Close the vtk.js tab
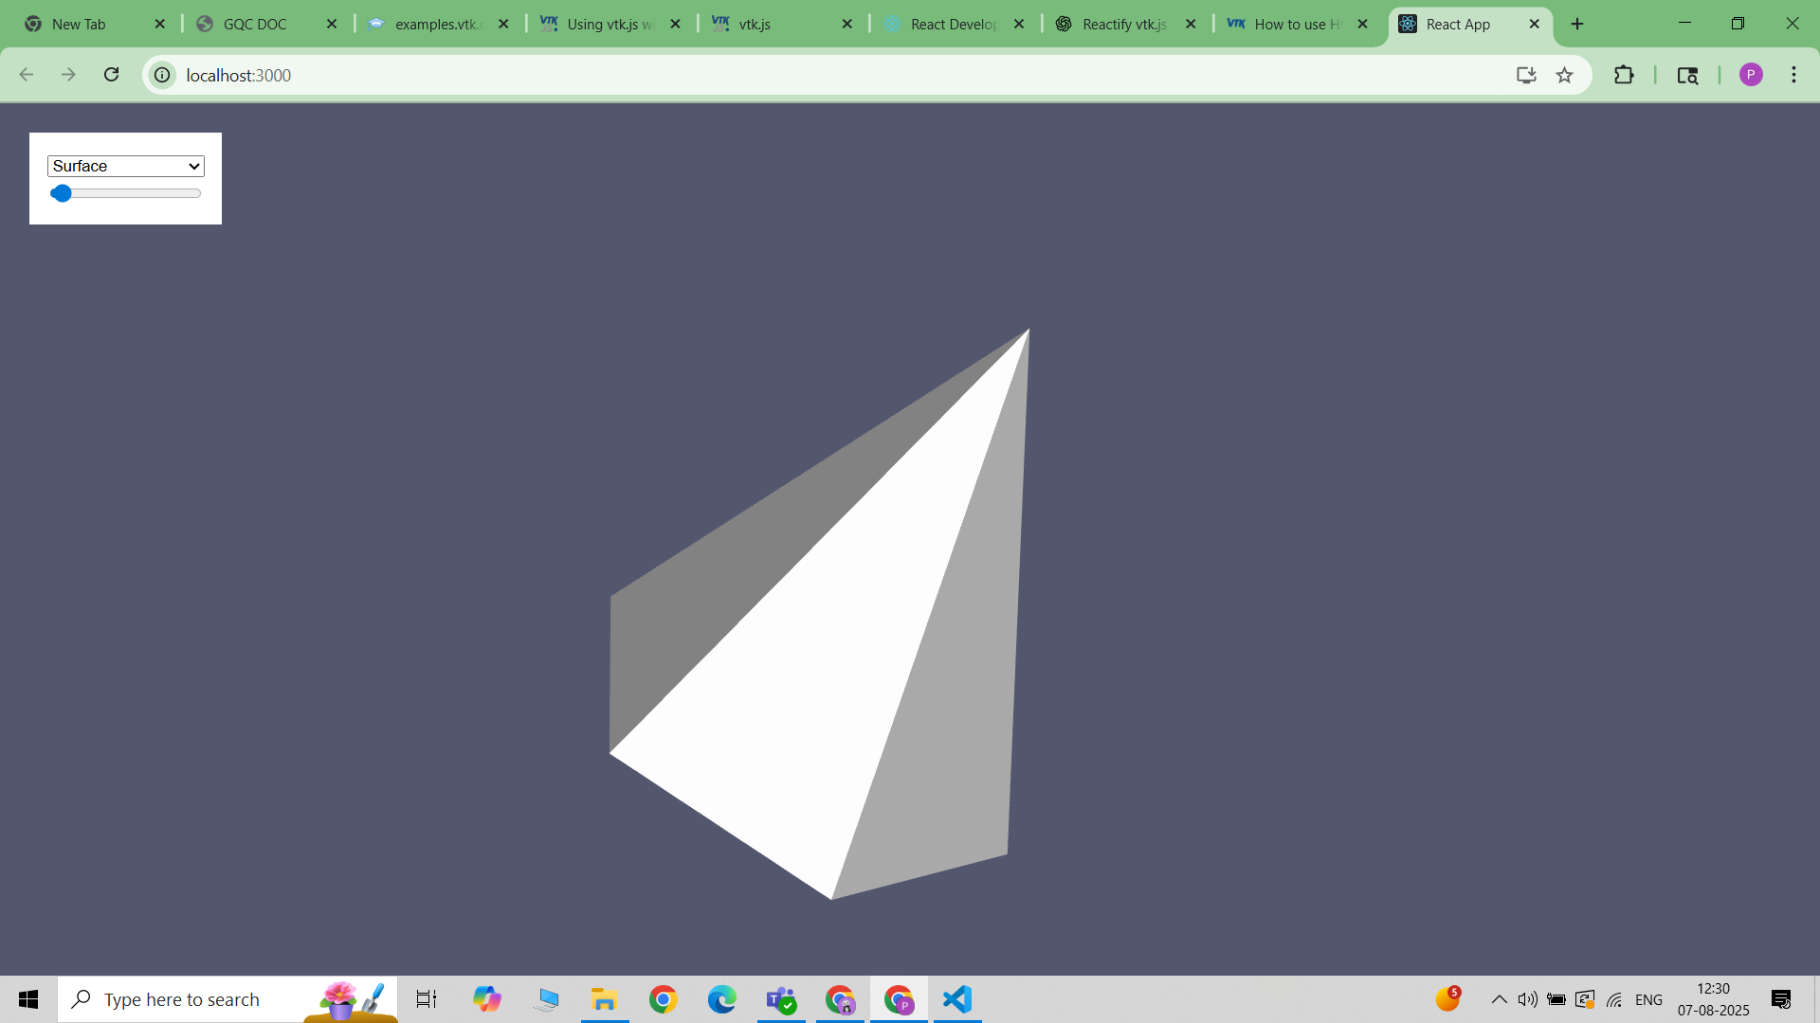The width and height of the screenshot is (1820, 1023). (x=846, y=24)
